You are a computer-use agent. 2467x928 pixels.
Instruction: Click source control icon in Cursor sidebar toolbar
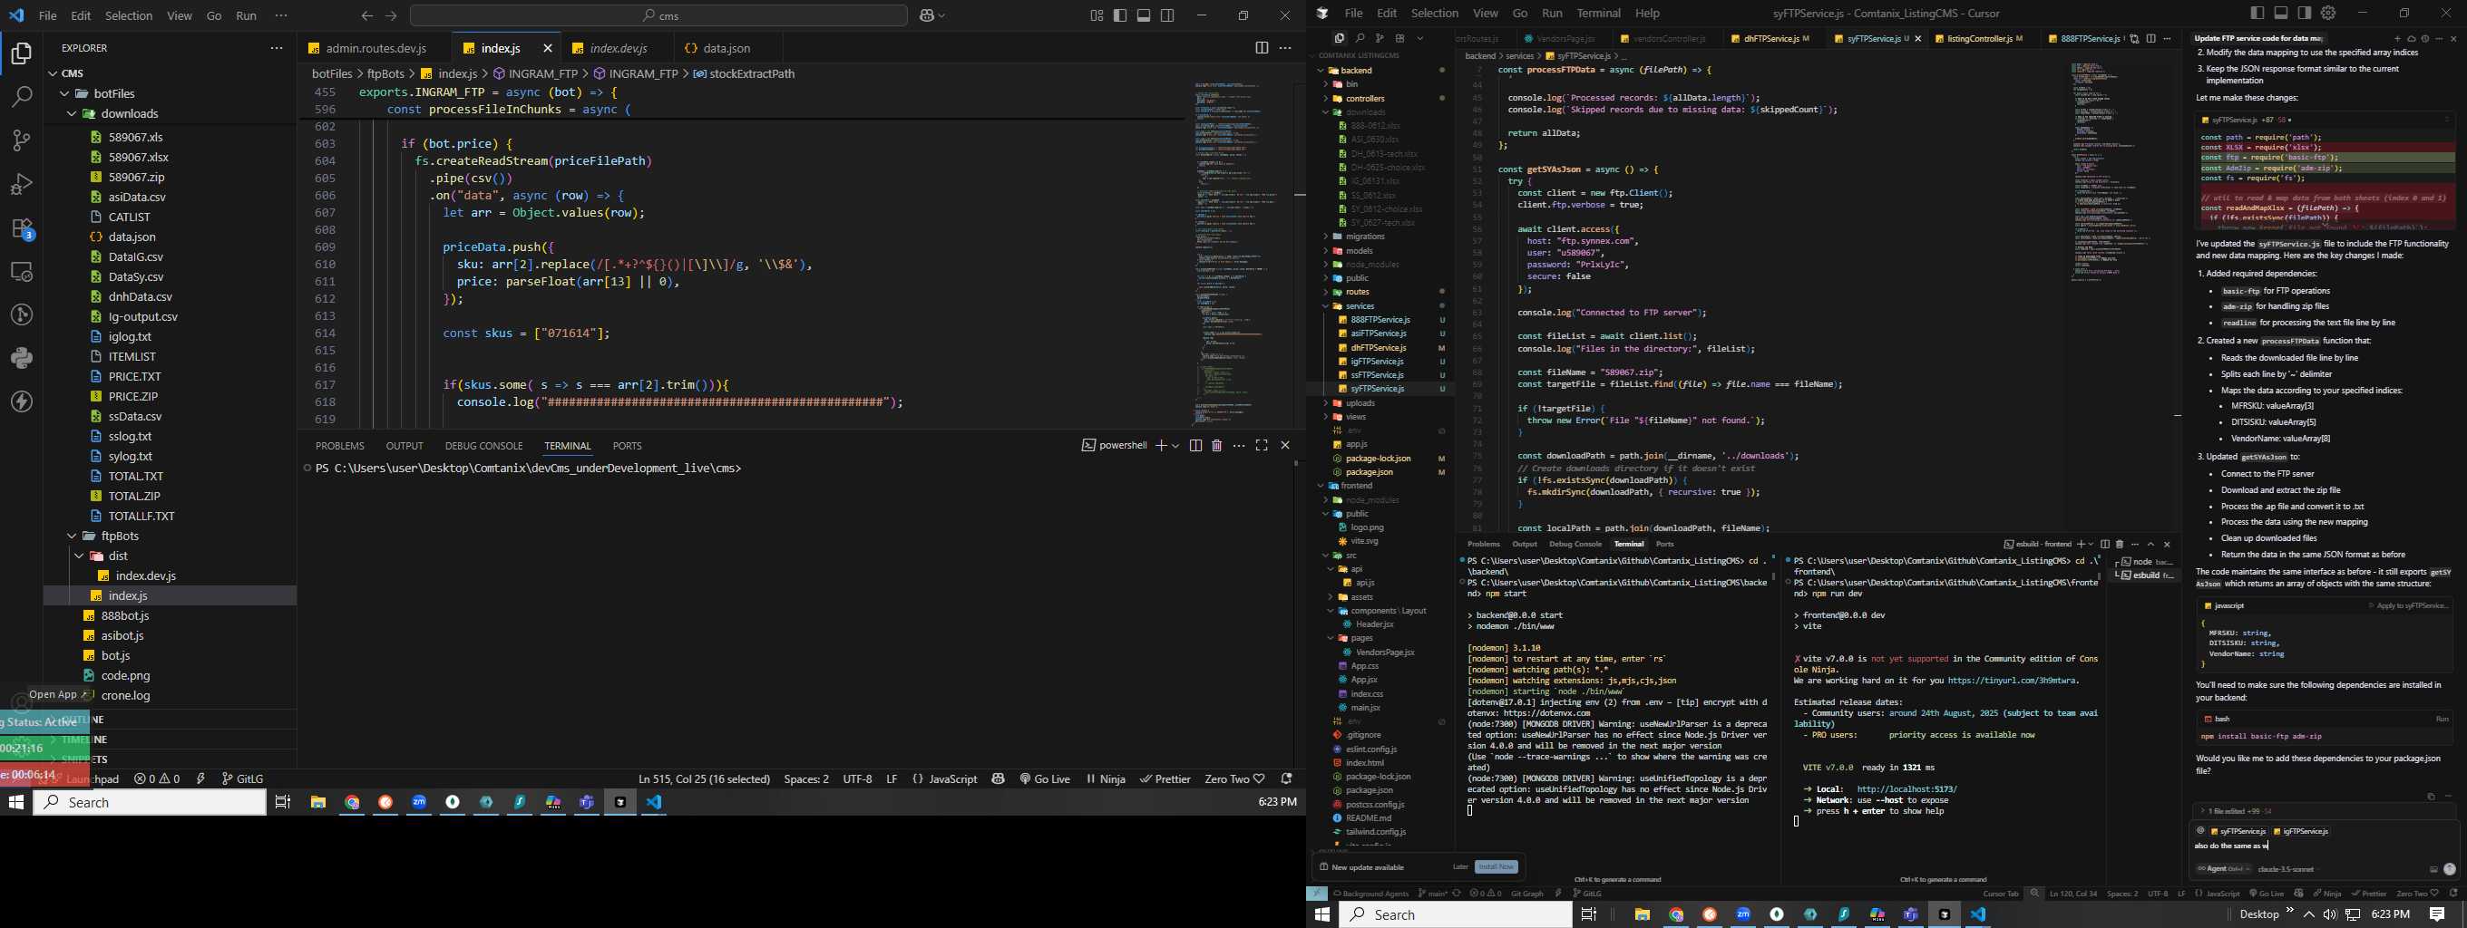click(x=1379, y=38)
